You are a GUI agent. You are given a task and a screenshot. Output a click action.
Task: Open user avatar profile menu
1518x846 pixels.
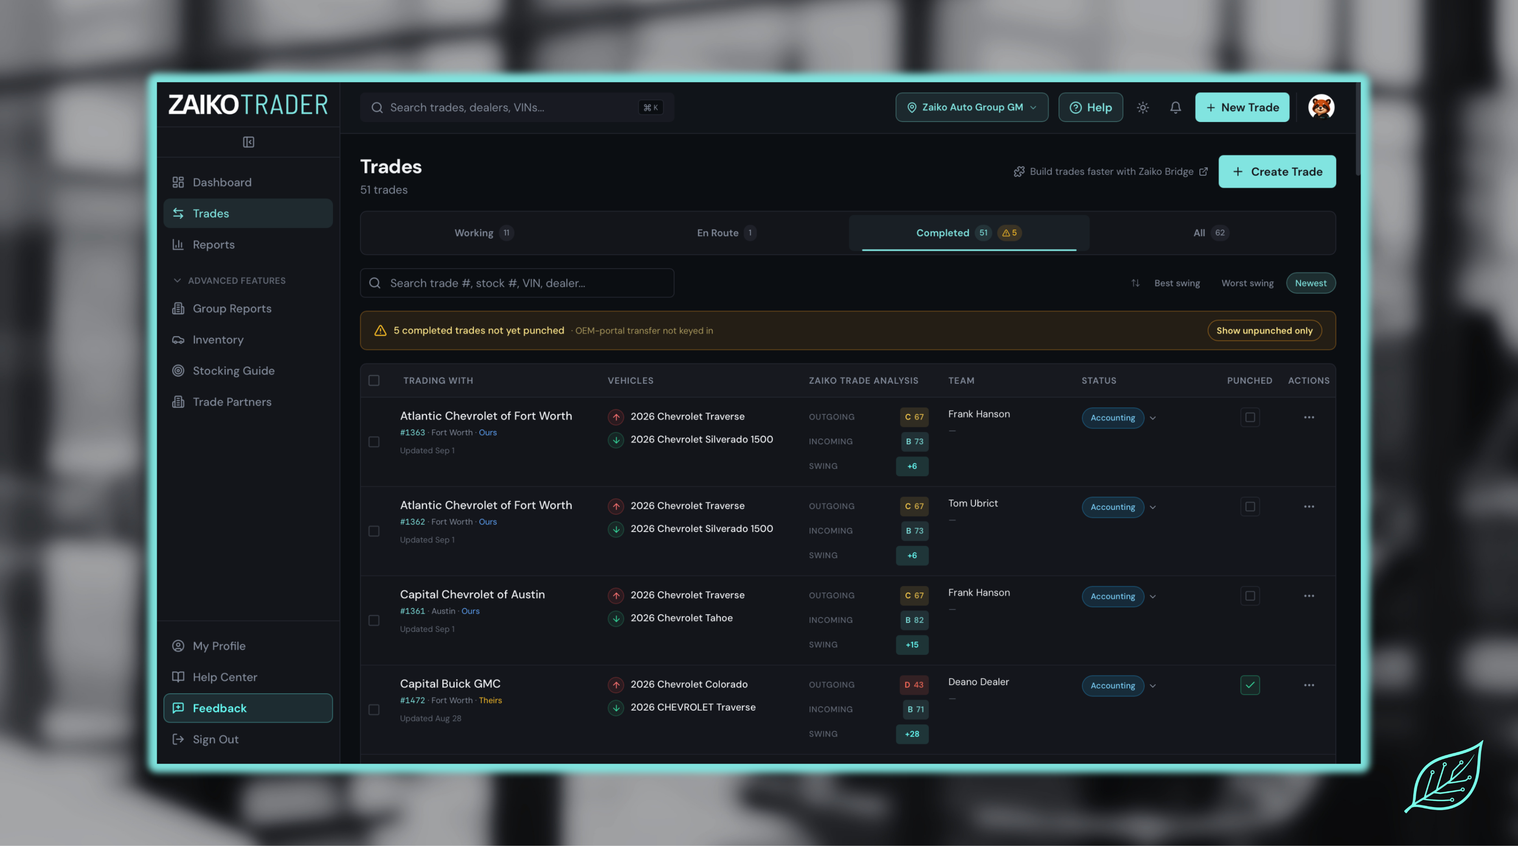coord(1321,107)
